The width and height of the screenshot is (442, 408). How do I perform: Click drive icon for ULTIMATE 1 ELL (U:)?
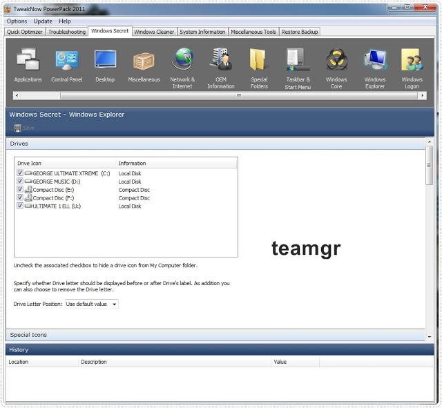pos(28,206)
